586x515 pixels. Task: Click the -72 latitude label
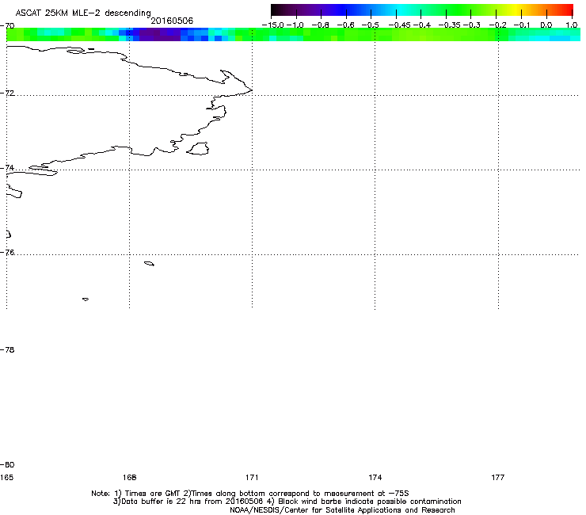pos(7,93)
